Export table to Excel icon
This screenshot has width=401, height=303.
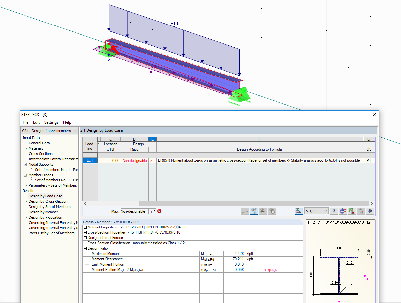(x=352, y=211)
